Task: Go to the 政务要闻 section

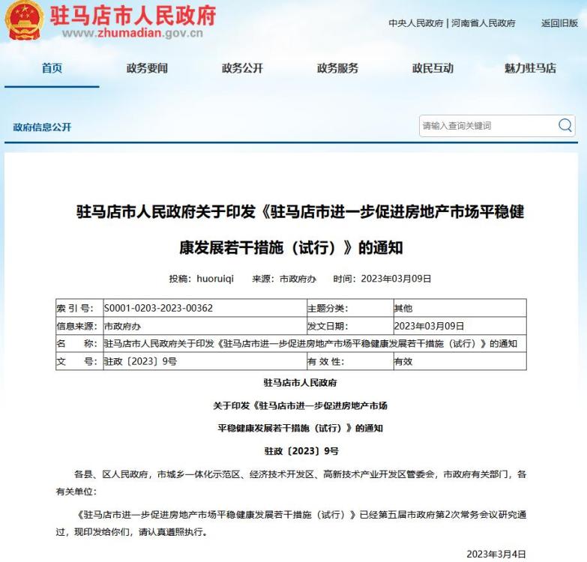Action: coord(147,68)
